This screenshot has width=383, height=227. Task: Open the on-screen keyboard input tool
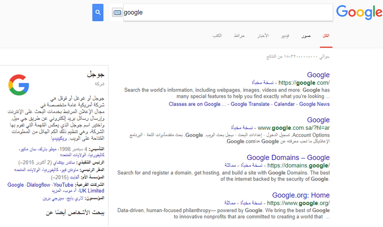[117, 12]
